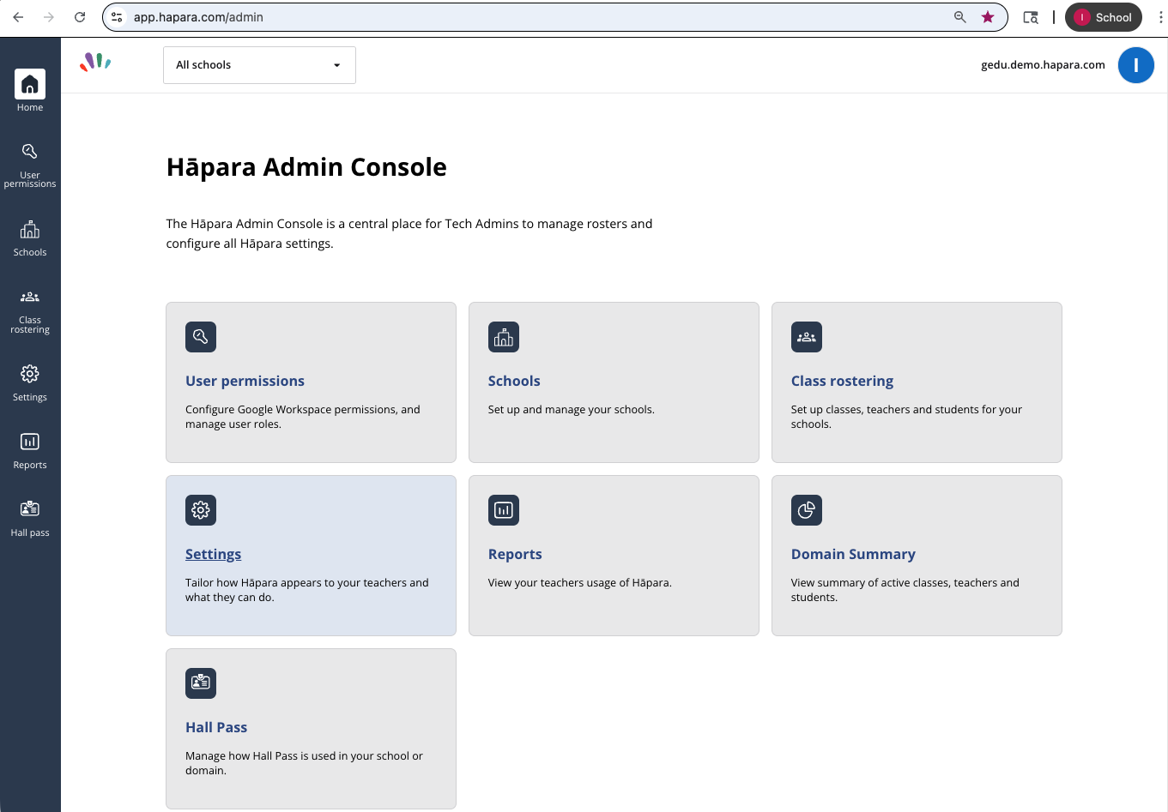
Task: Click the Reports card chart icon
Action: click(x=504, y=510)
